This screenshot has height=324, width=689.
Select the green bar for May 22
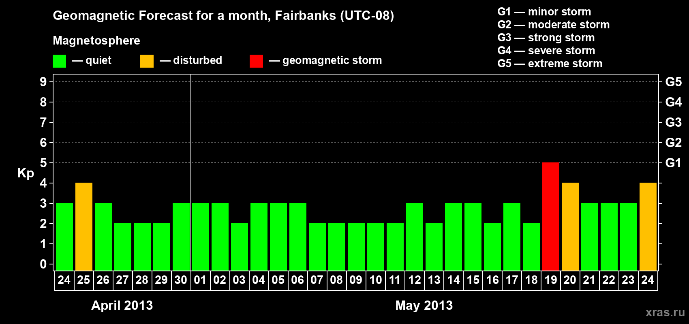pos(609,237)
